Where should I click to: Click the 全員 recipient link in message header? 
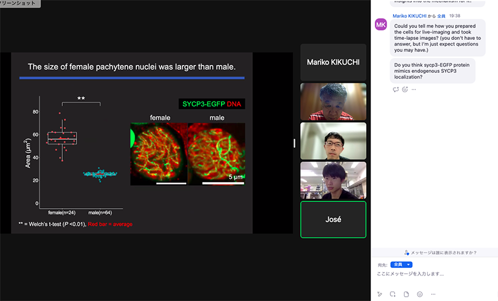coord(441,16)
